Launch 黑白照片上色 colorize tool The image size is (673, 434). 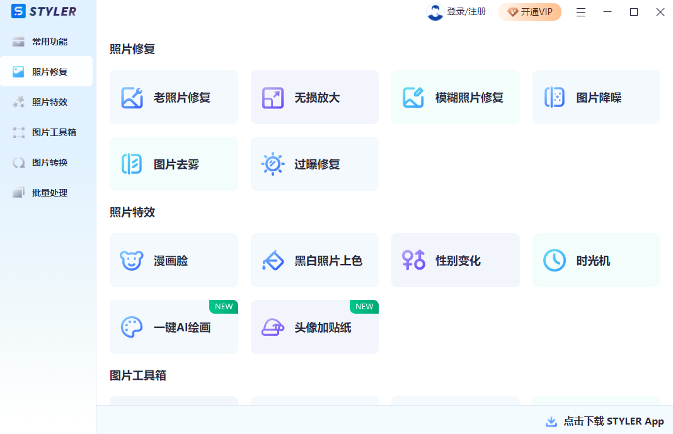314,260
